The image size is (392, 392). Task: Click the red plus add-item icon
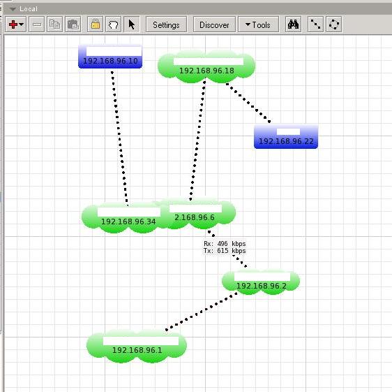(13, 24)
